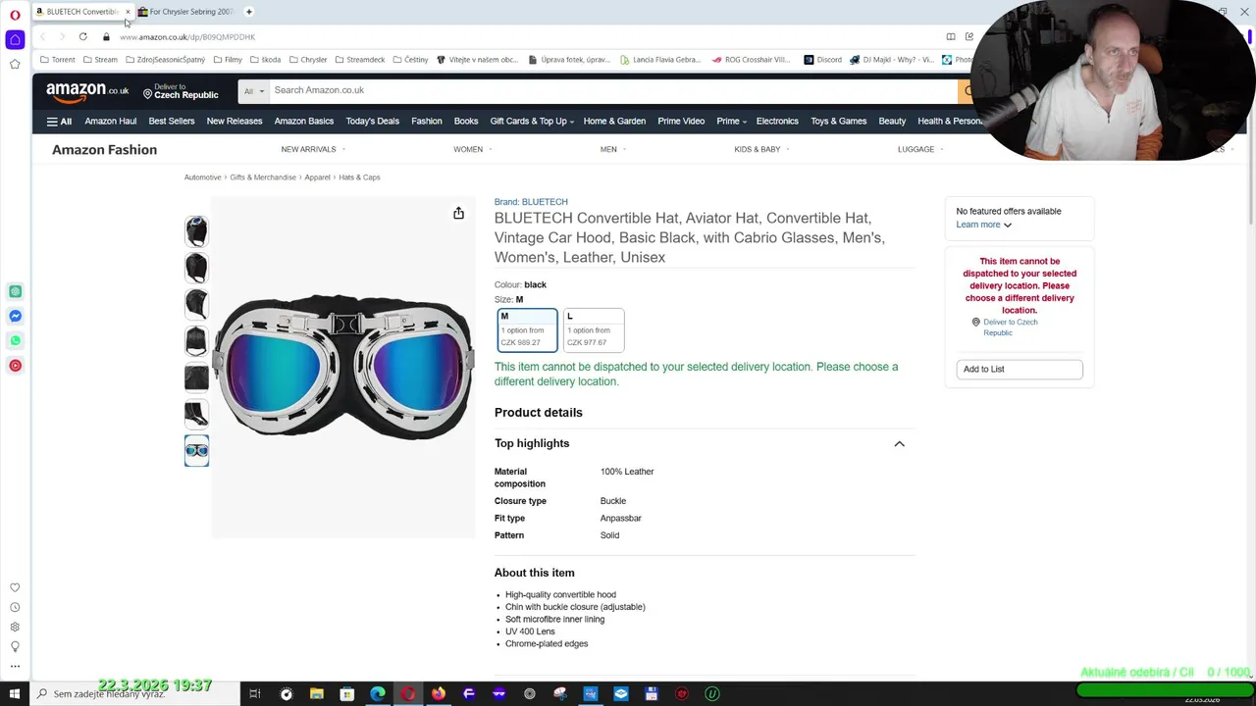Click the main goggles product image
The height and width of the screenshot is (706, 1256).
point(343,367)
